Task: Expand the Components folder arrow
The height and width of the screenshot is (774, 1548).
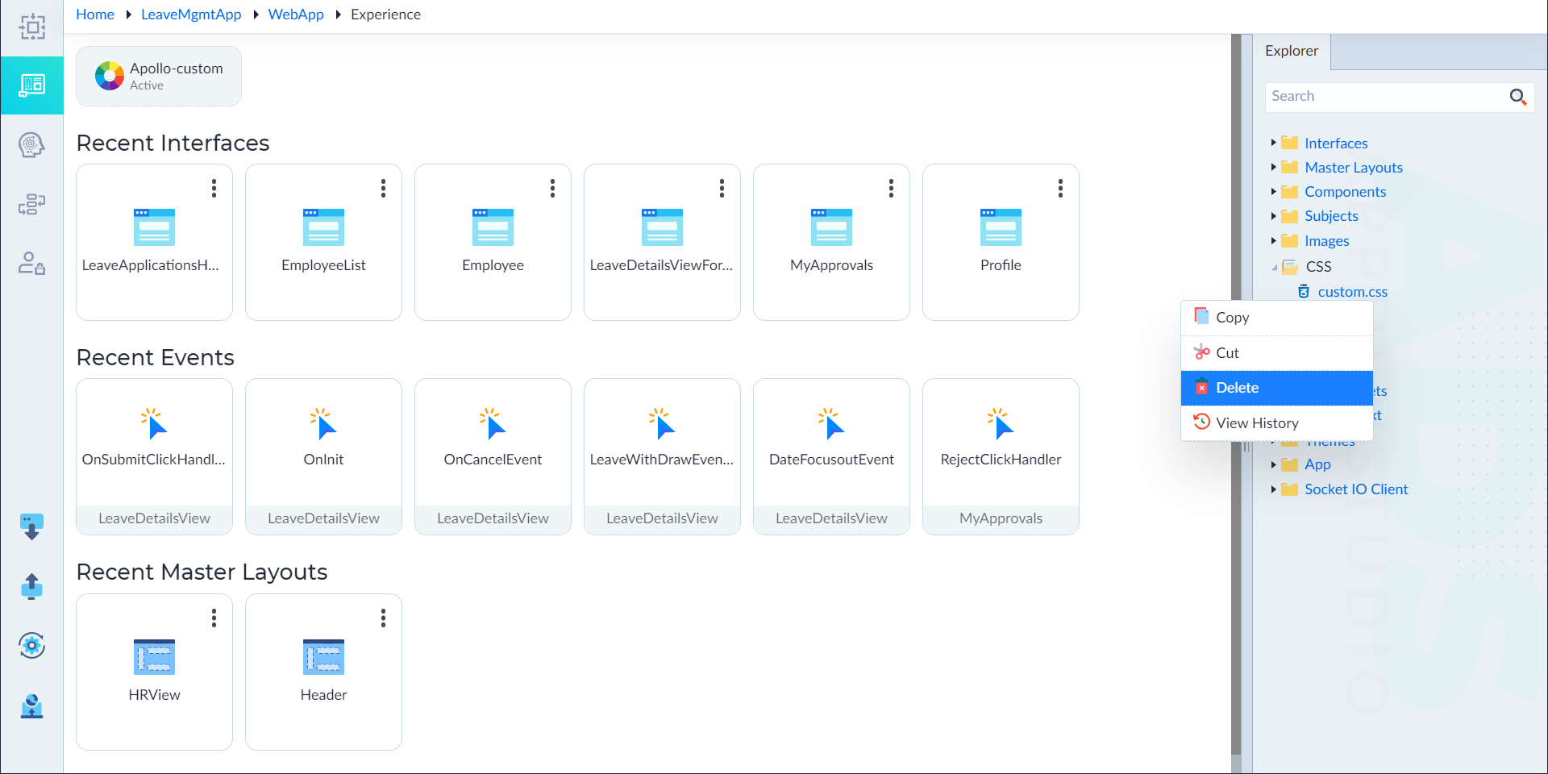Action: coord(1273,192)
